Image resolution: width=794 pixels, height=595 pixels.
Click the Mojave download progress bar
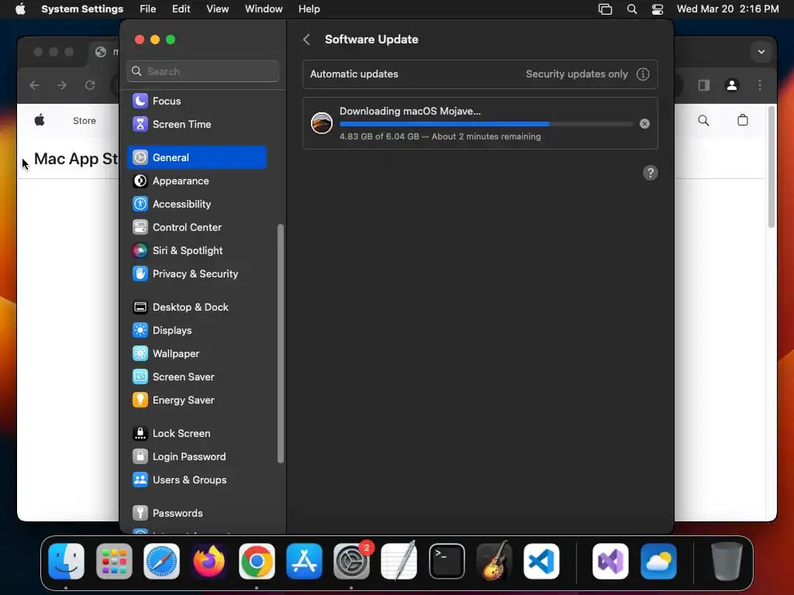(486, 123)
